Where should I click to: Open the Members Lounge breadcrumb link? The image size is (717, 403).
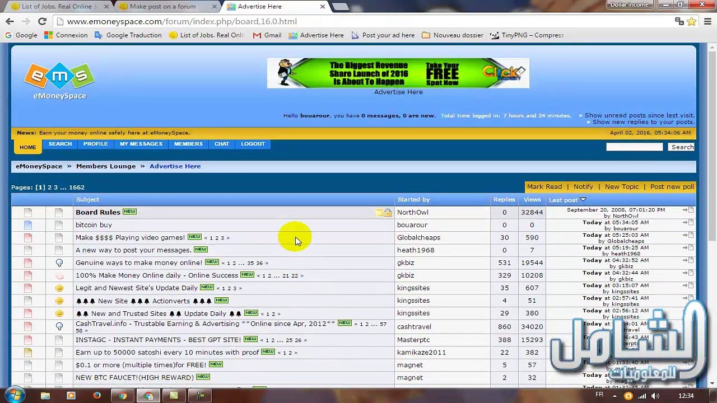coord(106,166)
